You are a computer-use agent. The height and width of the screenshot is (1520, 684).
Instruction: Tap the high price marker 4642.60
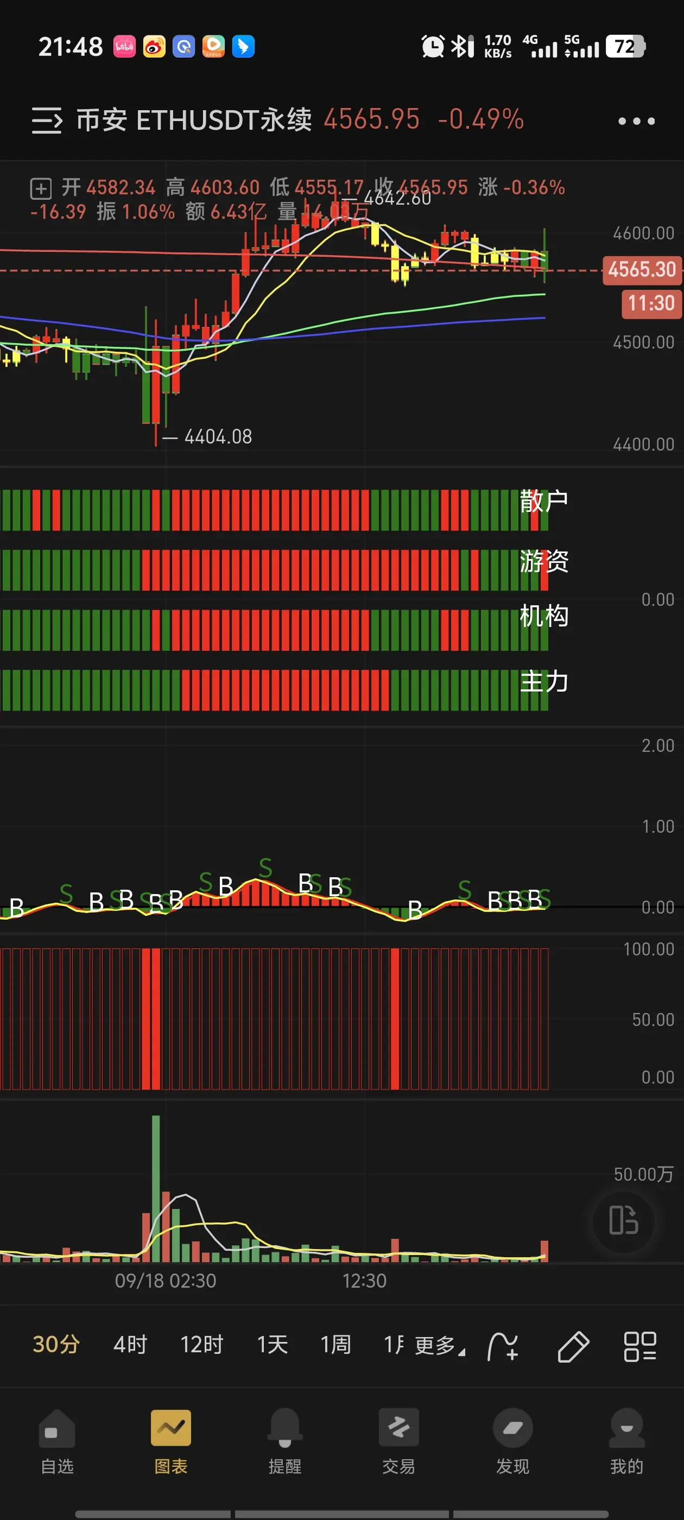pos(397,198)
